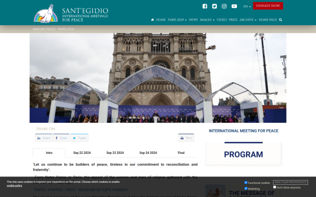The height and width of the screenshot is (197, 316).
Task: Click the Imagine Peace - Paris 2024 breadcrumb
Action: point(53,29)
